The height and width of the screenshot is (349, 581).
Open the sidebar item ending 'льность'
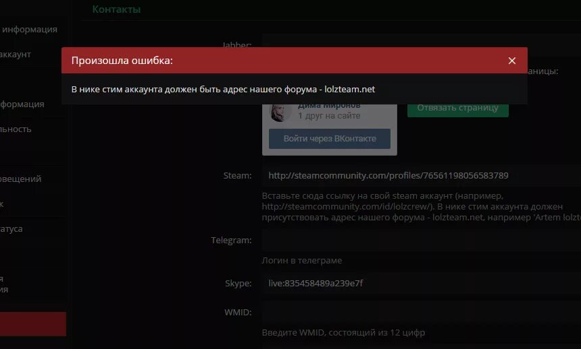point(16,129)
